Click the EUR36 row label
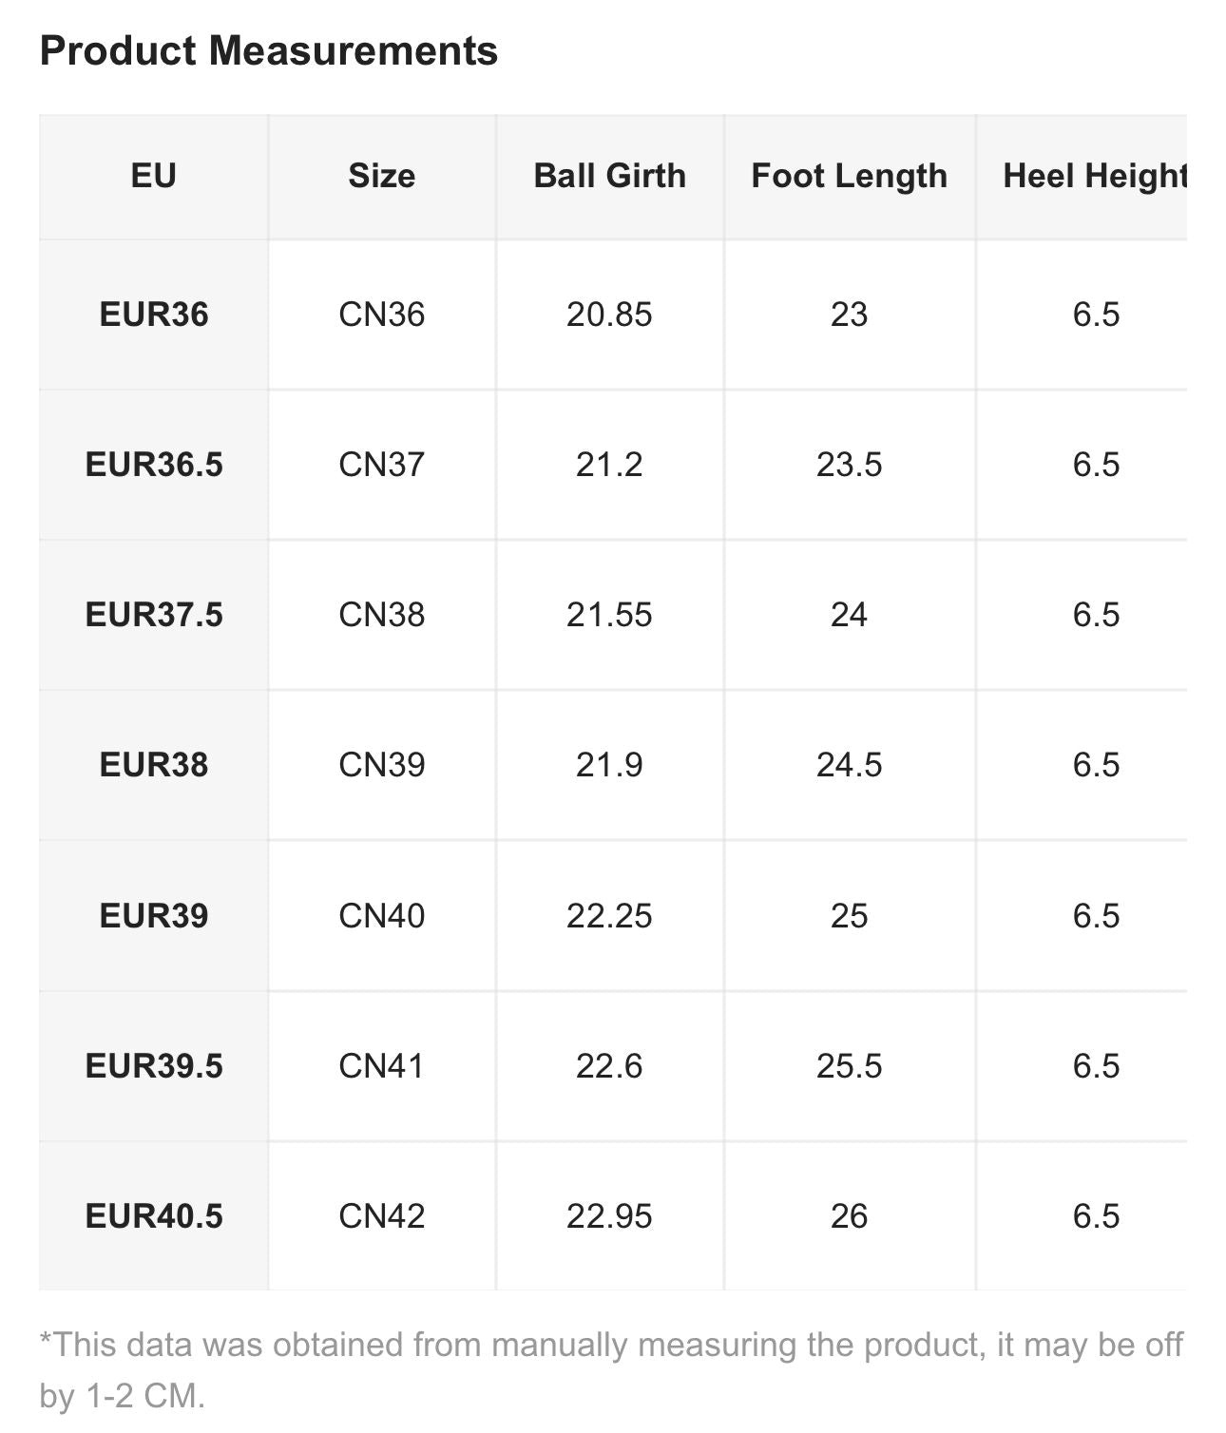The width and height of the screenshot is (1226, 1433). tap(153, 315)
